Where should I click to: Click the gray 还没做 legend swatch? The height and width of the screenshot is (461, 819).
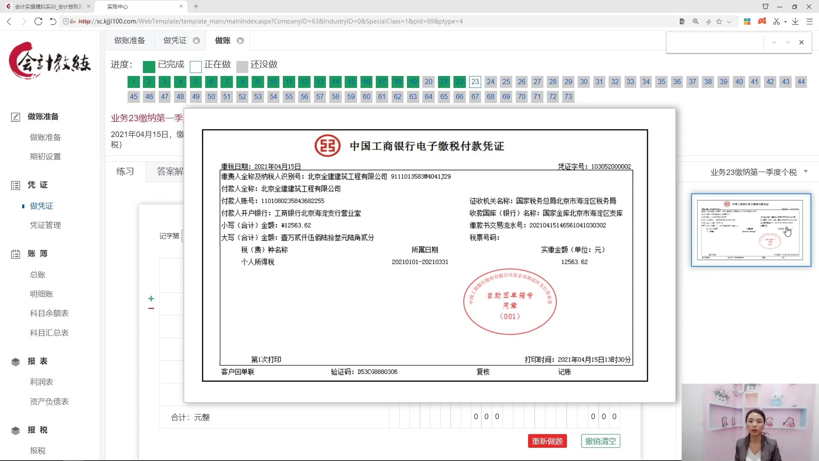click(x=242, y=67)
